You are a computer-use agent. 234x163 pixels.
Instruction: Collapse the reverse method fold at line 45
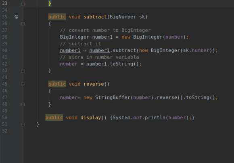pyautogui.click(x=23, y=84)
